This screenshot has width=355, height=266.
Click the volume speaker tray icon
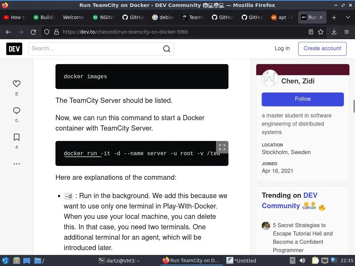point(302,260)
